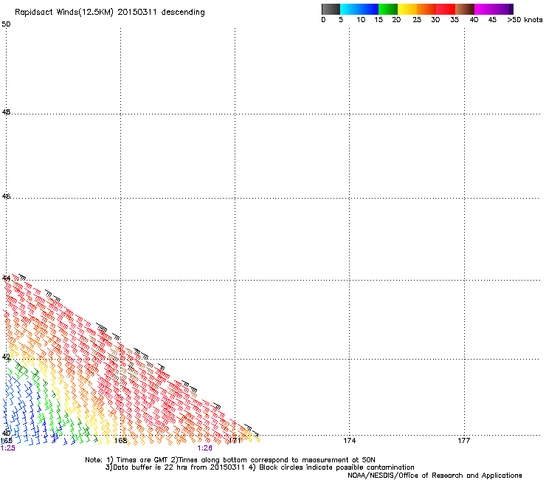Click the green 15-20 knots color segment

coord(388,9)
